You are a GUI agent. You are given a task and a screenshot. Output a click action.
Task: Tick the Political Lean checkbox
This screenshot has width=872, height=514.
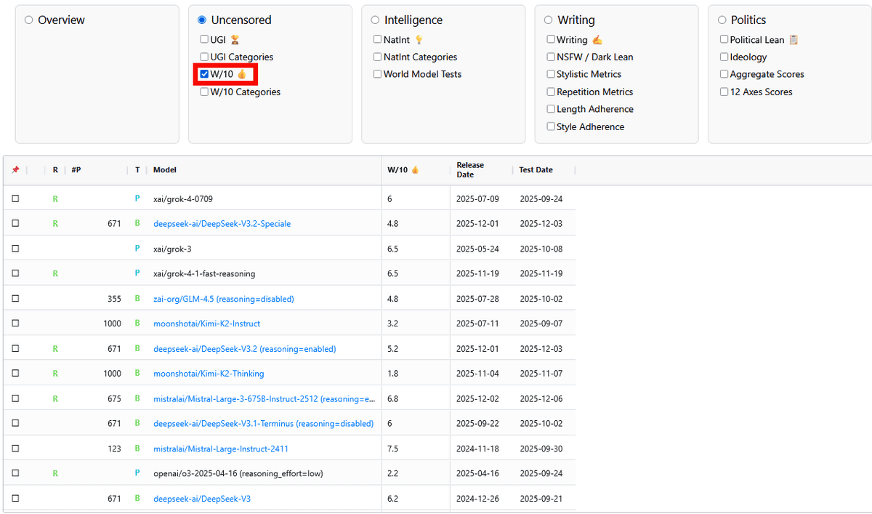pyautogui.click(x=724, y=39)
